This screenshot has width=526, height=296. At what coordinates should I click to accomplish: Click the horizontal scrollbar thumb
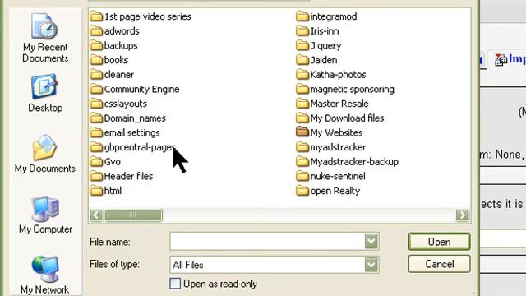[x=133, y=215]
